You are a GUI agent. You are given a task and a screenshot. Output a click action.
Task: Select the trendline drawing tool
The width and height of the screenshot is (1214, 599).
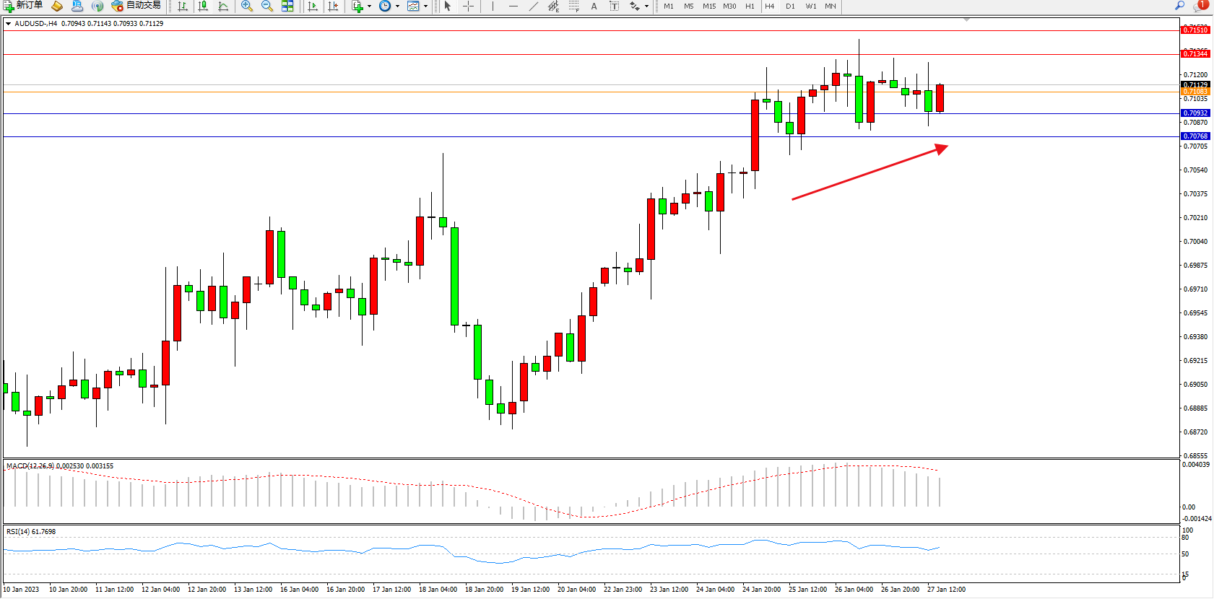[533, 6]
